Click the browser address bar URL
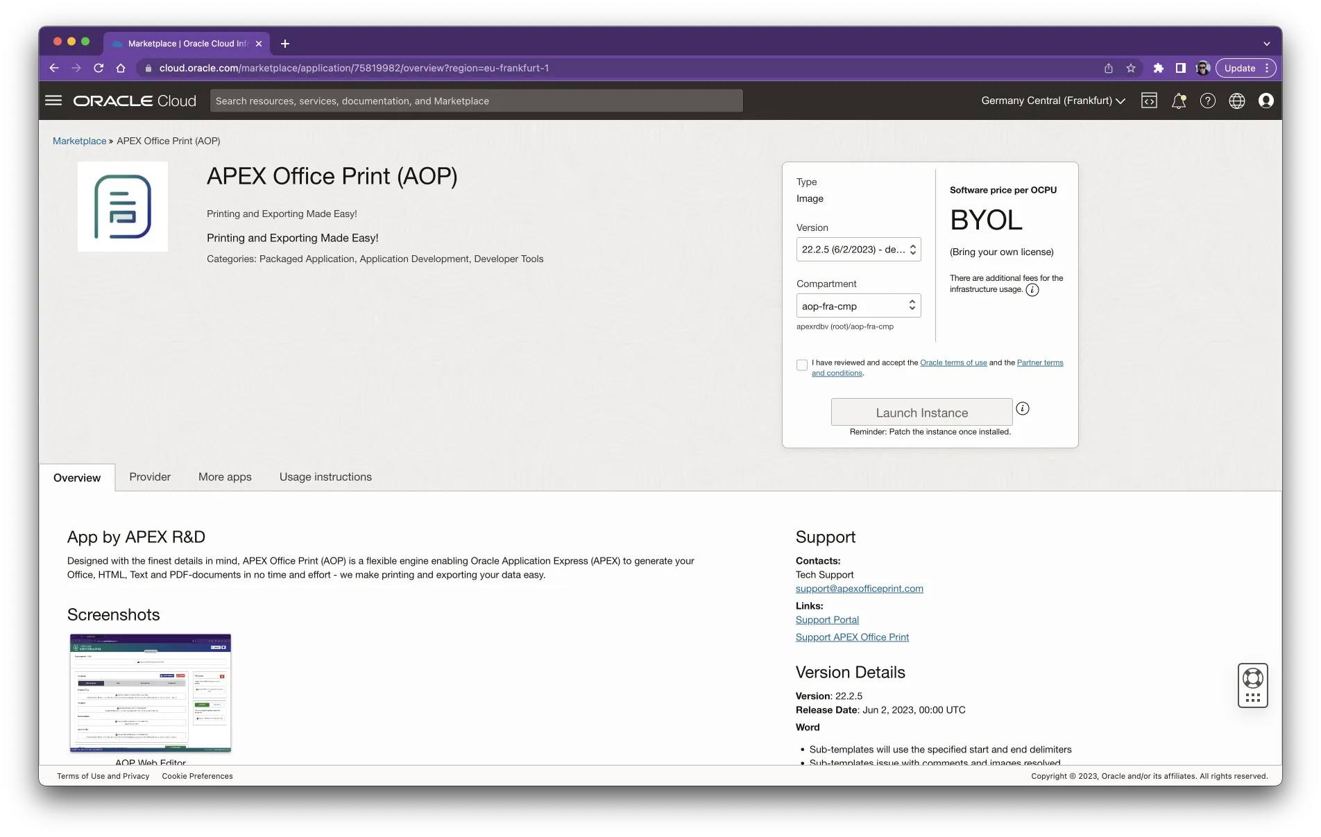This screenshot has height=837, width=1321. 354,68
